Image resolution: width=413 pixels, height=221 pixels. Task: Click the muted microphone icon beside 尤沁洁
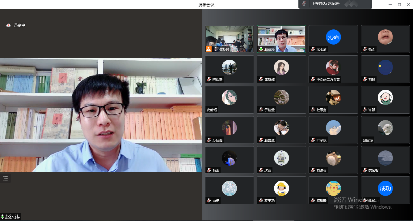point(313,49)
